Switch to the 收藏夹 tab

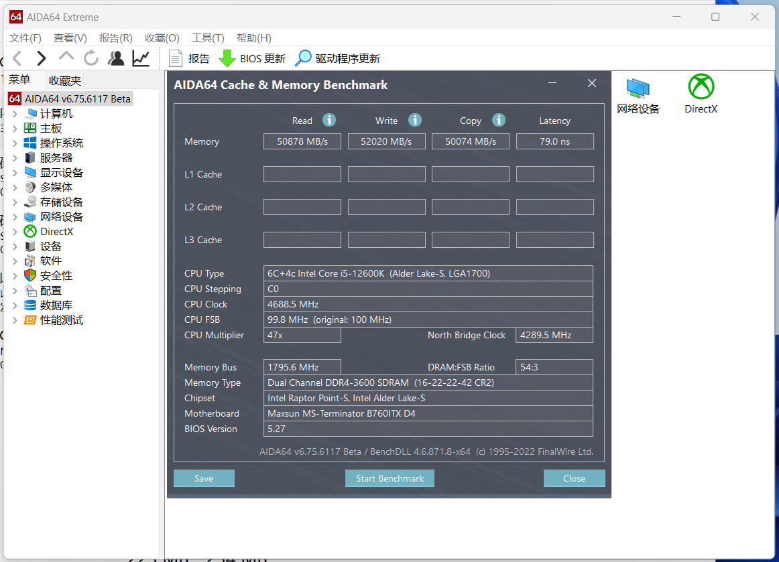tap(64, 80)
